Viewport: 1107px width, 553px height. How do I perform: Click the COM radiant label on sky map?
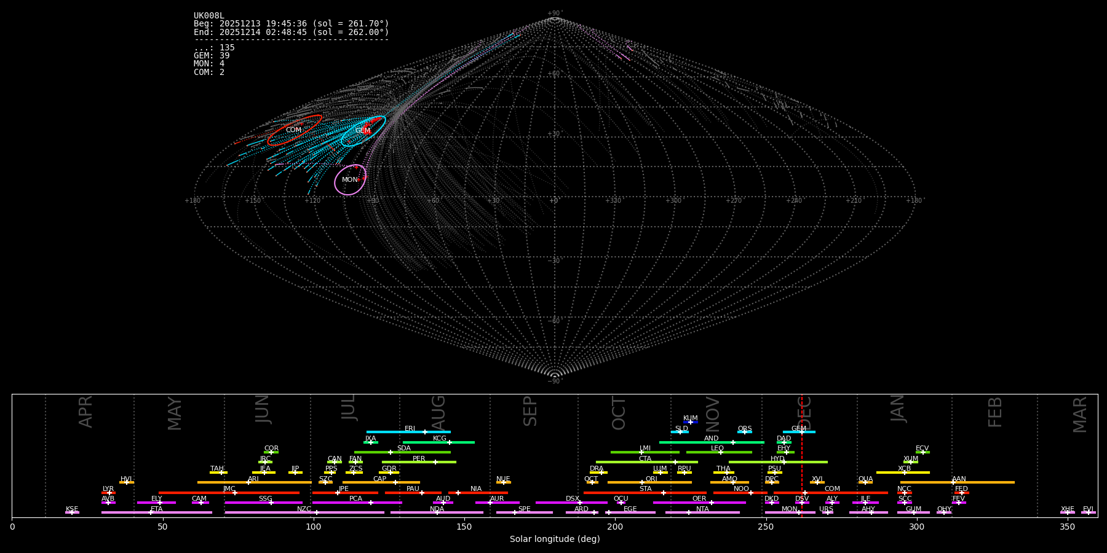[x=294, y=130]
